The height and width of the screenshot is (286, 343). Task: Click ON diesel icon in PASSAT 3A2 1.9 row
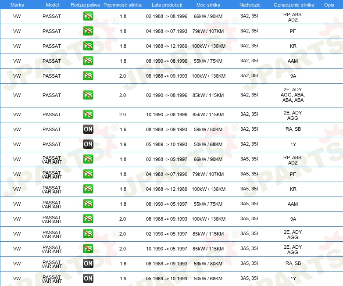pyautogui.click(x=88, y=144)
